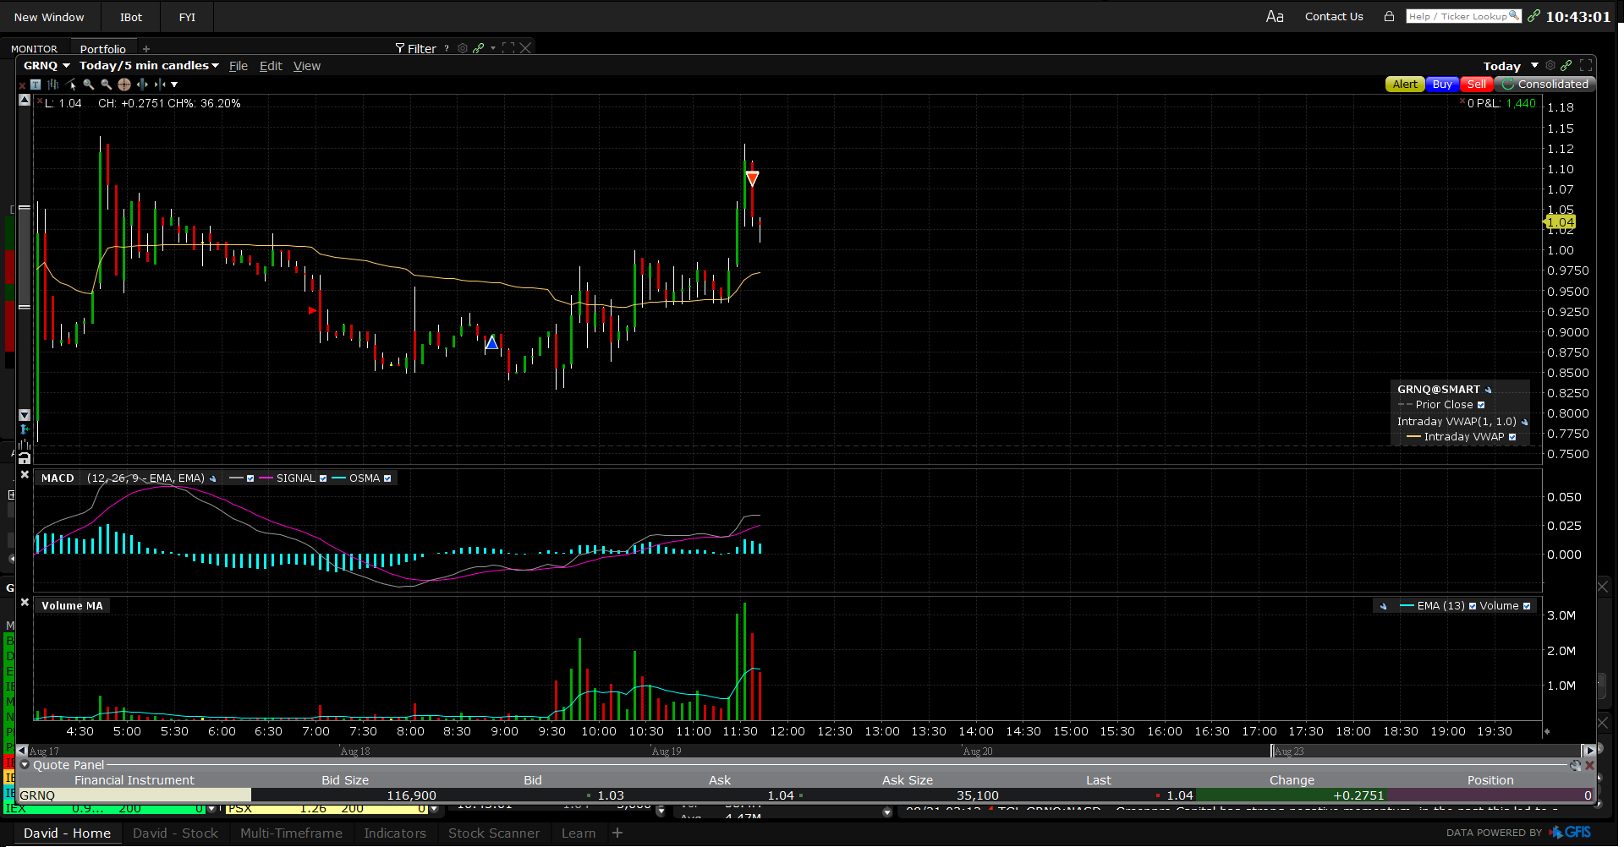The width and height of the screenshot is (1624, 847).
Task: Open the chart View menu
Action: pyautogui.click(x=307, y=66)
